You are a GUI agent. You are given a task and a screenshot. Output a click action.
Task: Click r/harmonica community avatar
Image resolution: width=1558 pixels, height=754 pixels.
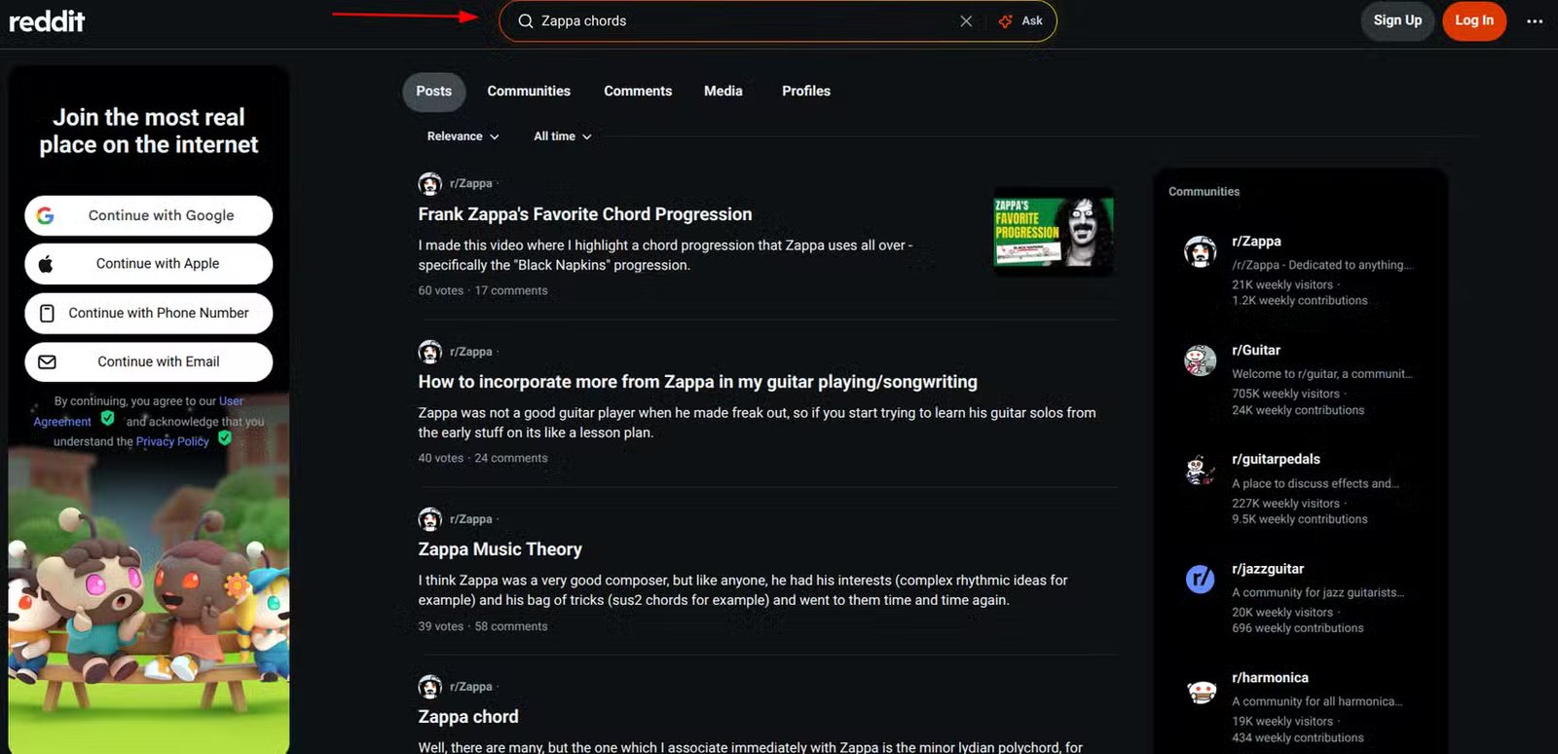click(x=1200, y=690)
